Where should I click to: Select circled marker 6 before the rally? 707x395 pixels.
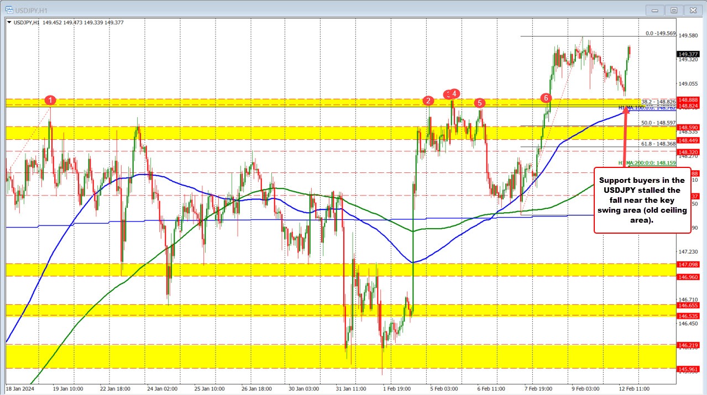(x=547, y=98)
